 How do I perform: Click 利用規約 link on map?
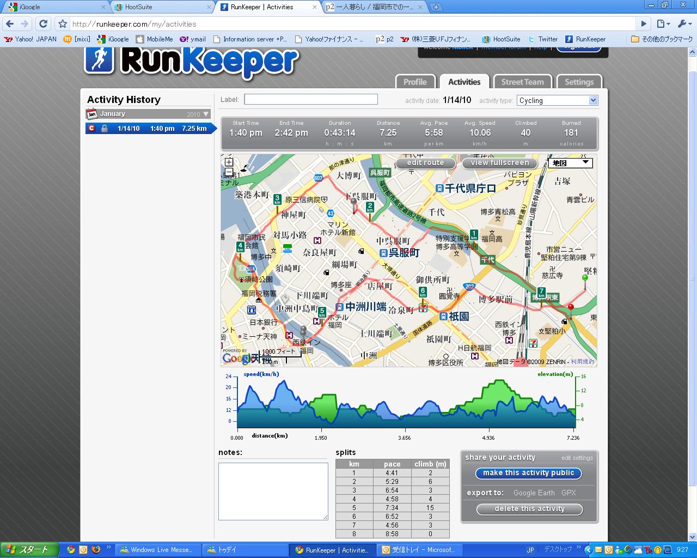pos(583,362)
